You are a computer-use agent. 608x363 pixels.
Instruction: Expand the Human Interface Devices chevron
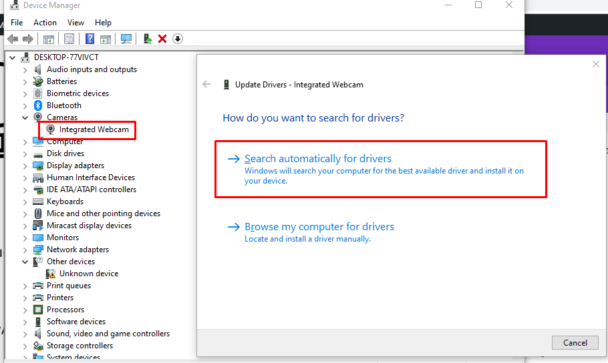pyautogui.click(x=25, y=178)
